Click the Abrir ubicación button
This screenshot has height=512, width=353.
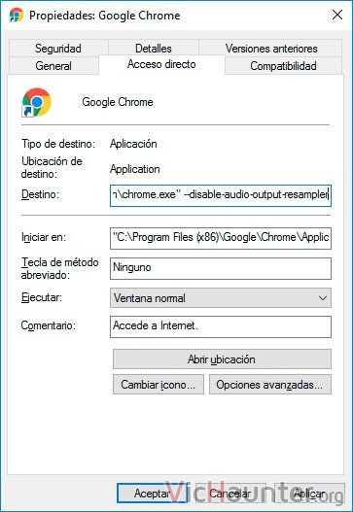click(222, 358)
